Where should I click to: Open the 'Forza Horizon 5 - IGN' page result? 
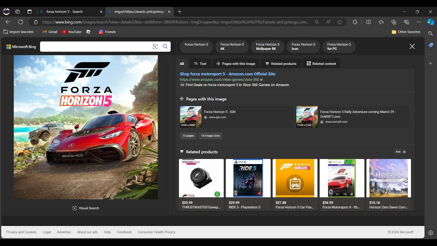coord(236,117)
